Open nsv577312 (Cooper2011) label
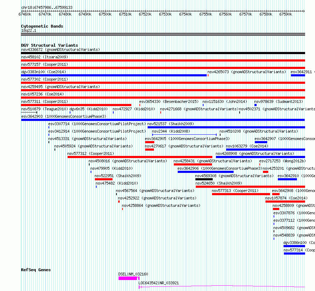 click(91, 153)
